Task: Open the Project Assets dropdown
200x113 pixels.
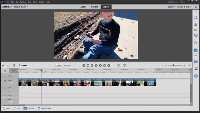Action: coord(21,7)
